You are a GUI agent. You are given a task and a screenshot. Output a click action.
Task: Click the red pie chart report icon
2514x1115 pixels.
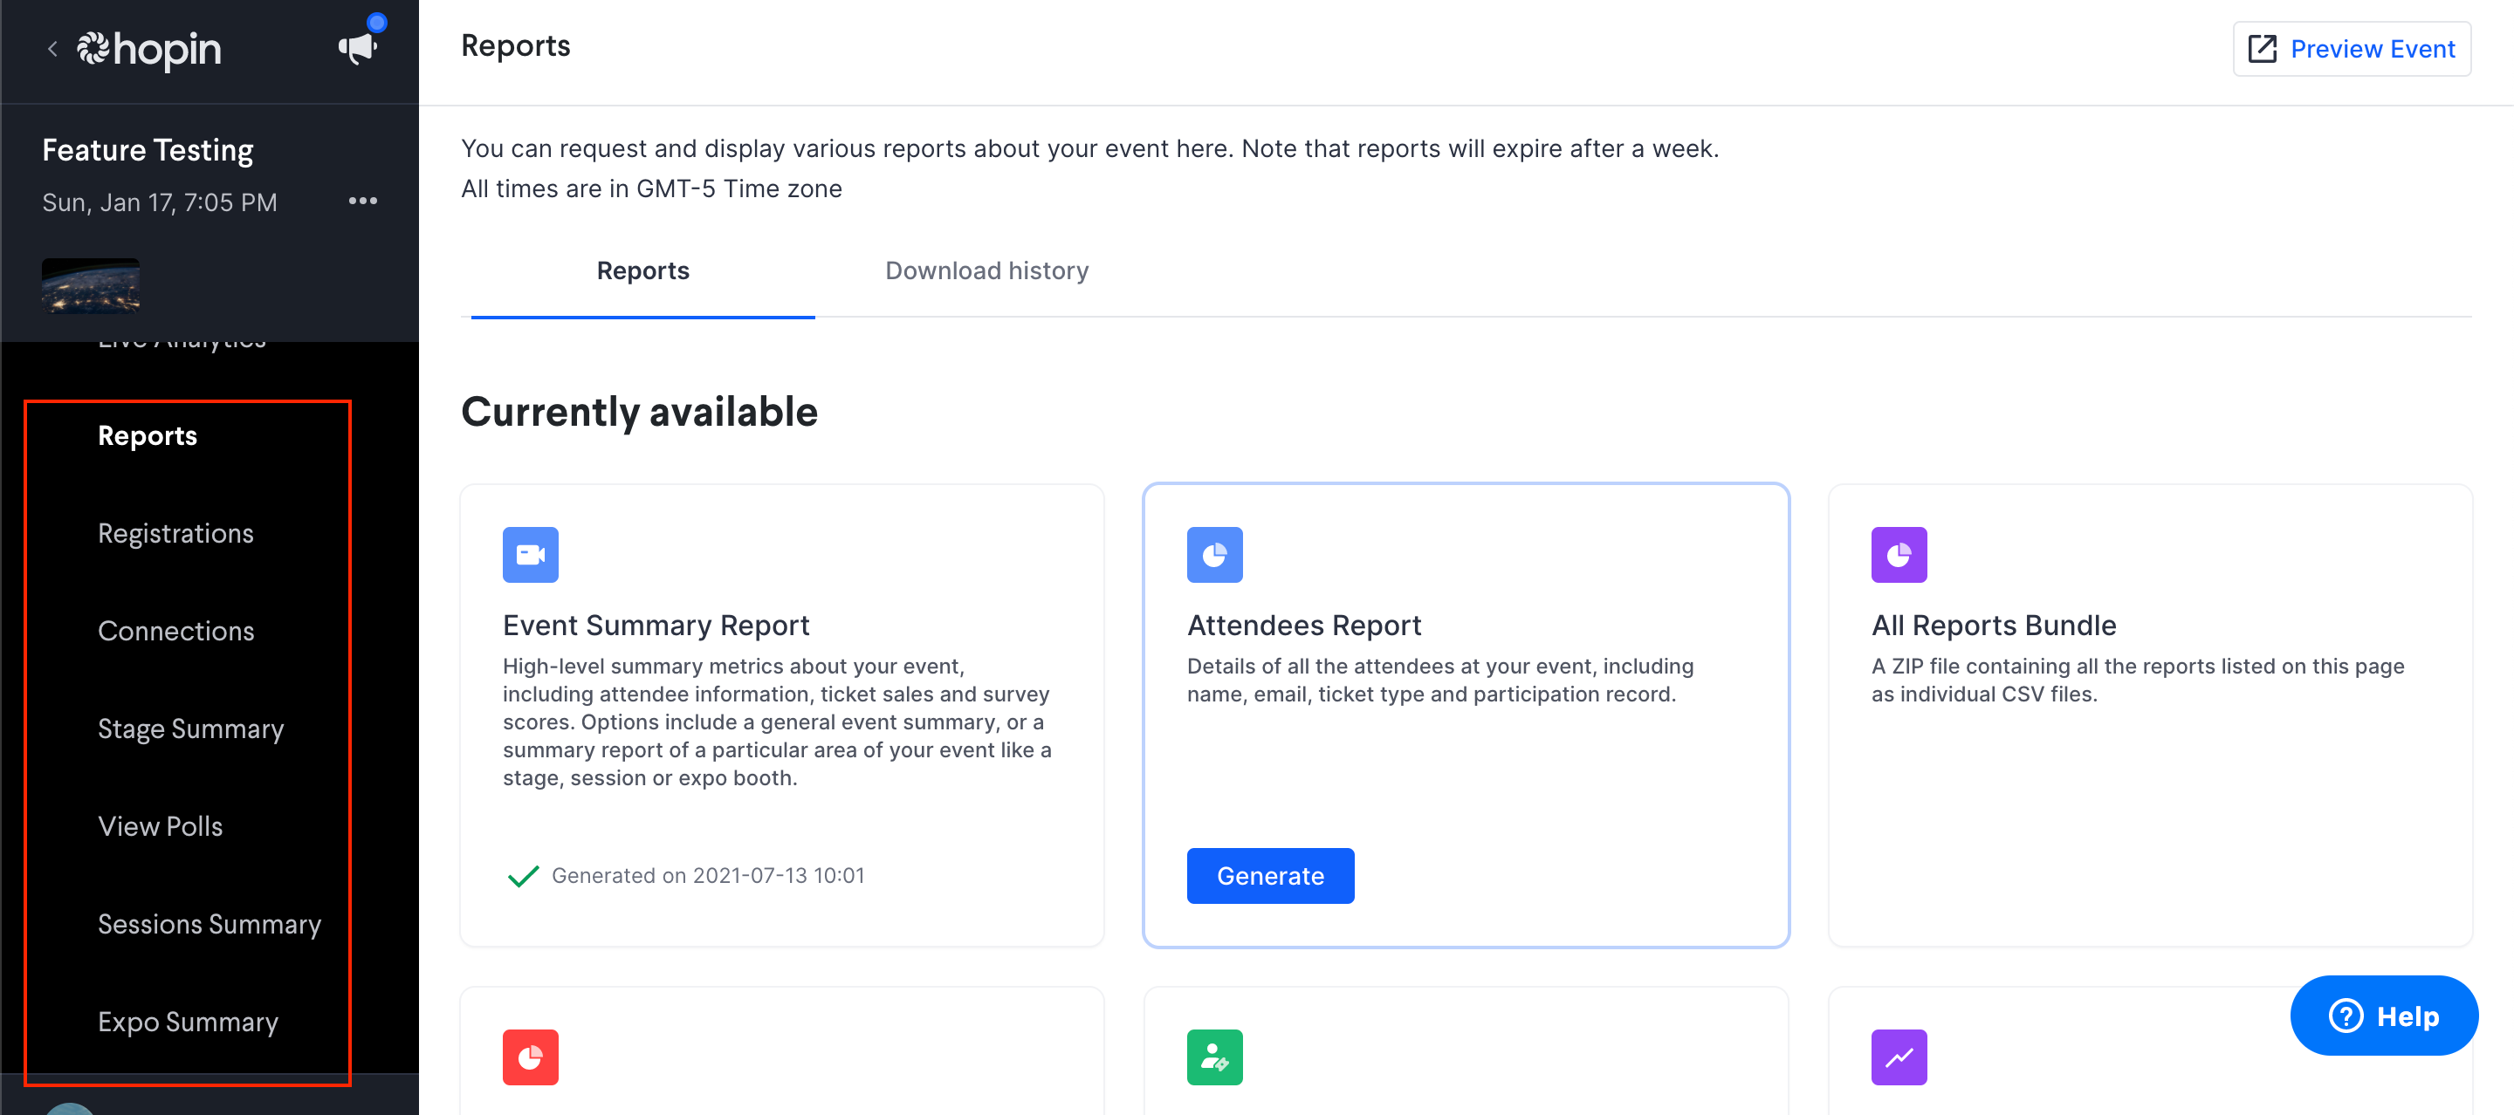pos(530,1057)
